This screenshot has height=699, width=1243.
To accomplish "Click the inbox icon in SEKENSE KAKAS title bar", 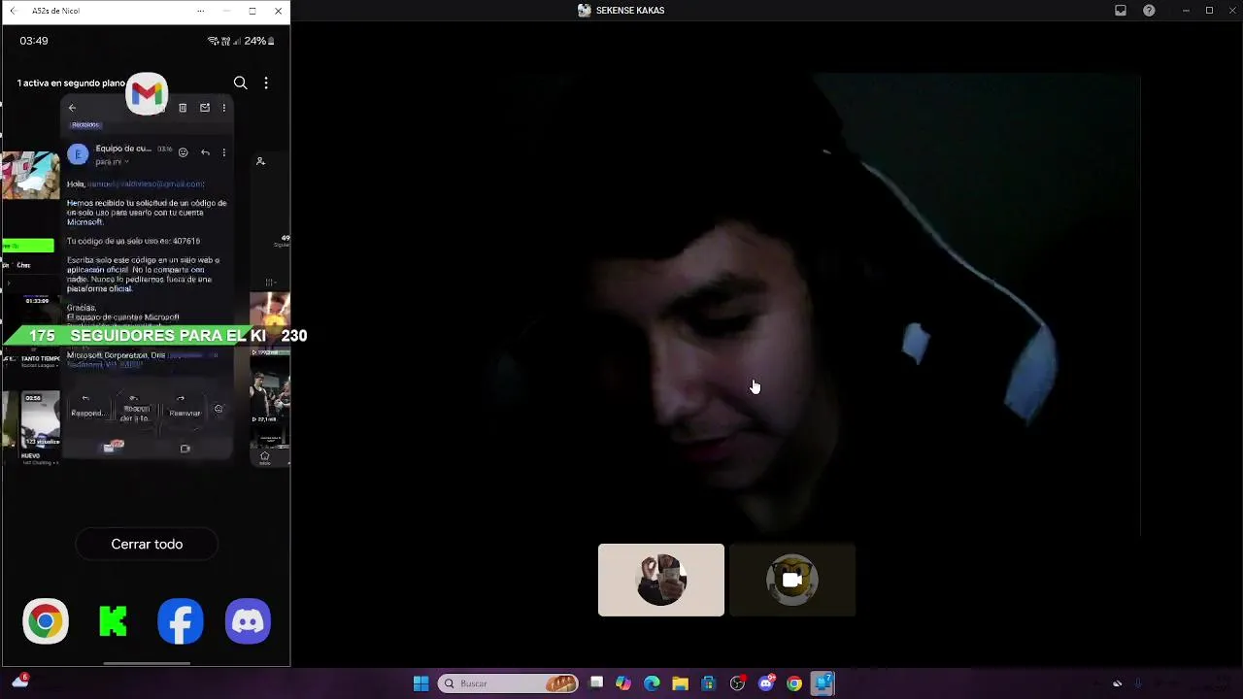I will click(1121, 11).
